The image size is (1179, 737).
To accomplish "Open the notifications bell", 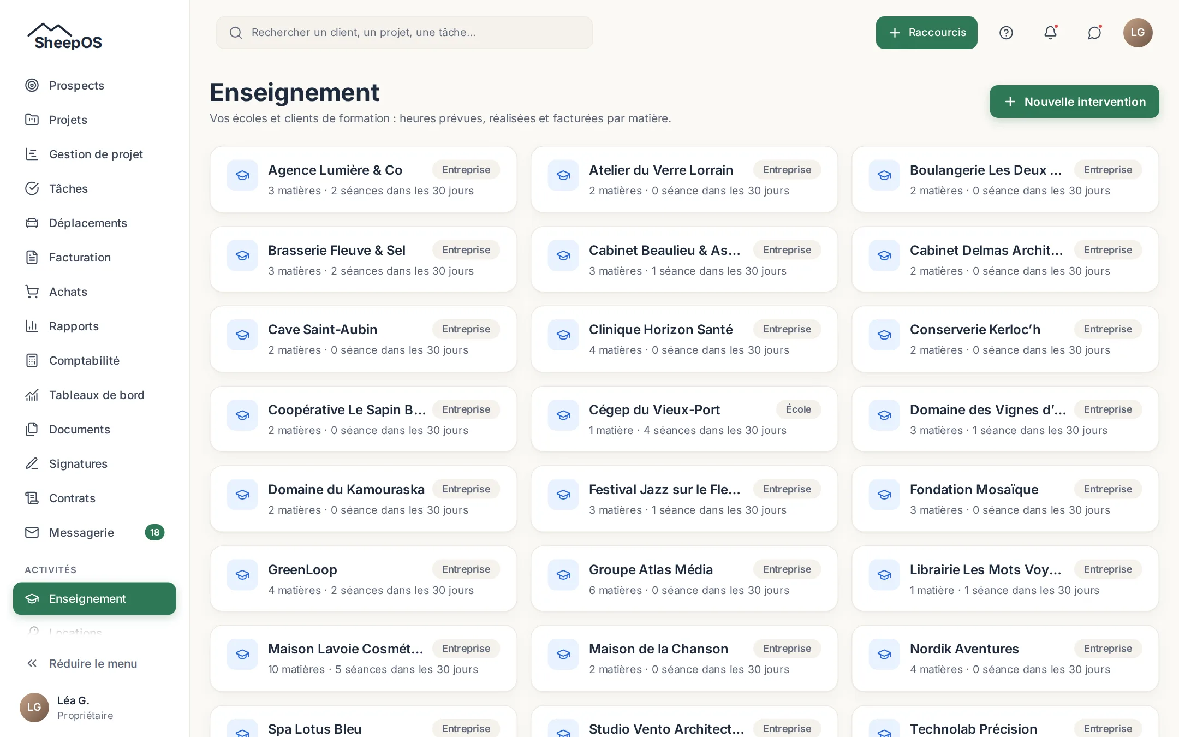I will point(1050,33).
